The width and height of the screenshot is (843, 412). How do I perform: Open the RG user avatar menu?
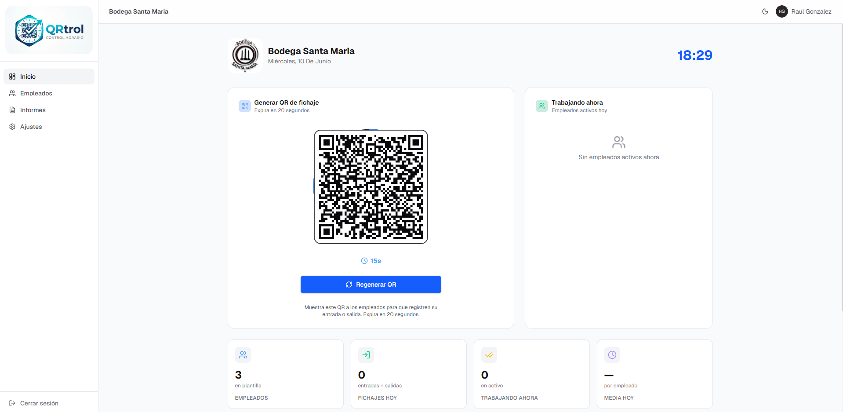click(x=782, y=11)
